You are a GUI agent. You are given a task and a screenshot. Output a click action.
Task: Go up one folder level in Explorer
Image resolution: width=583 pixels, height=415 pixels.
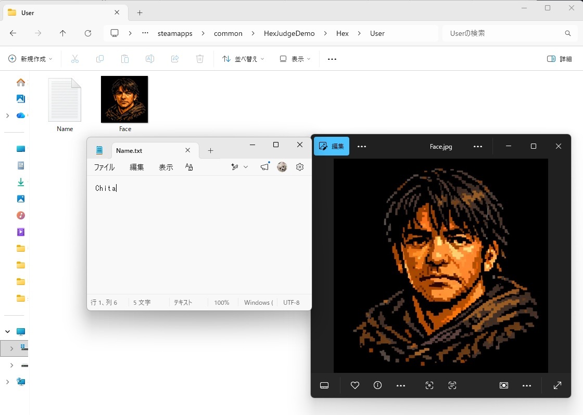point(63,33)
